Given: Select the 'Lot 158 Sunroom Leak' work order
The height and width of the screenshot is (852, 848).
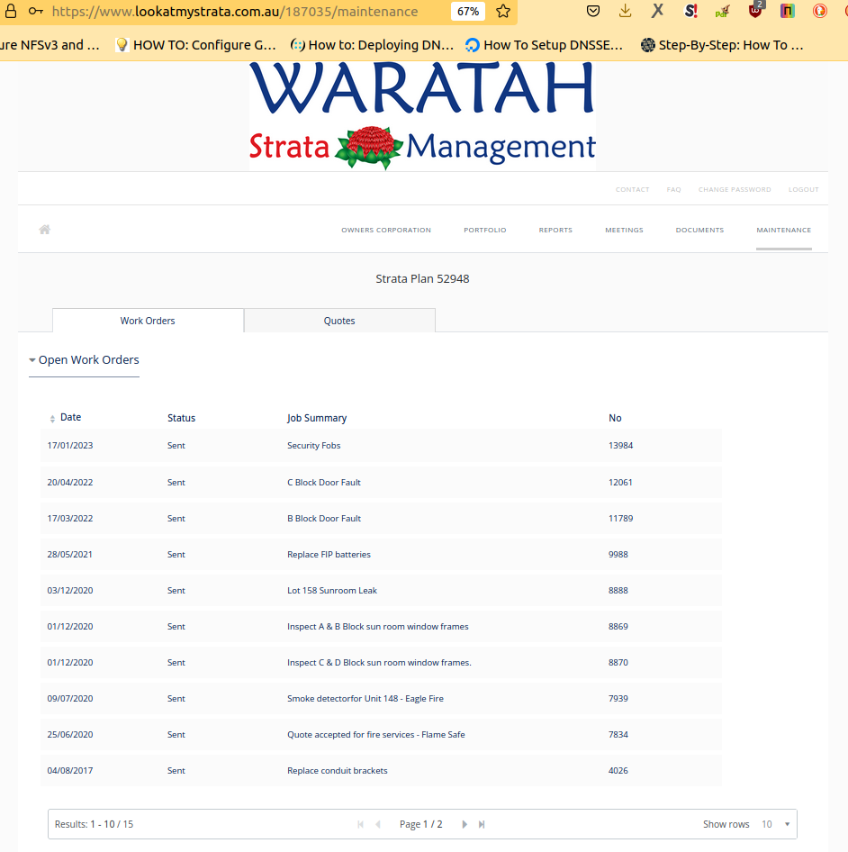Looking at the screenshot, I should click(381, 590).
